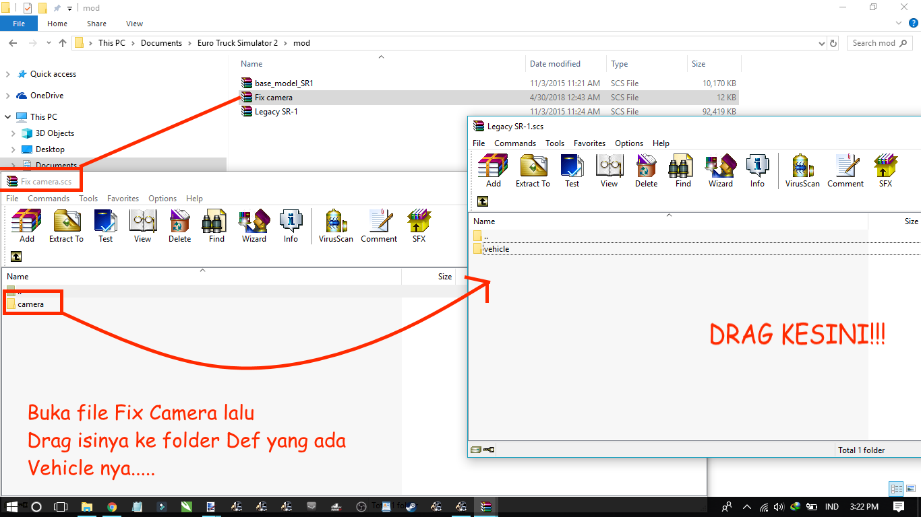
Task: Switch to Explorer Share ribbon tab
Action: [x=96, y=24]
